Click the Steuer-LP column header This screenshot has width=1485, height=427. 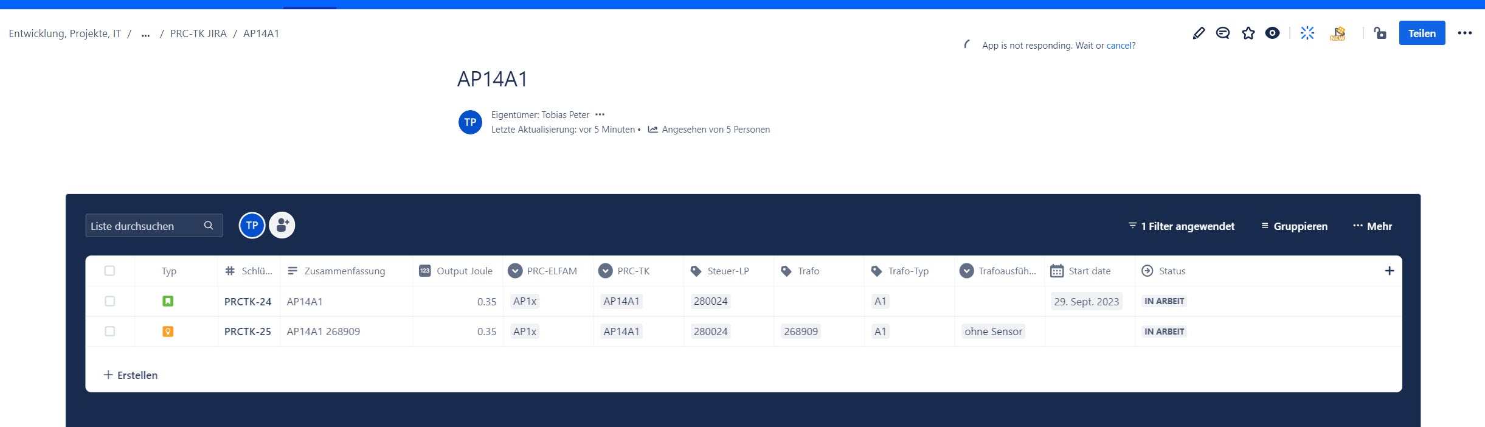729,271
